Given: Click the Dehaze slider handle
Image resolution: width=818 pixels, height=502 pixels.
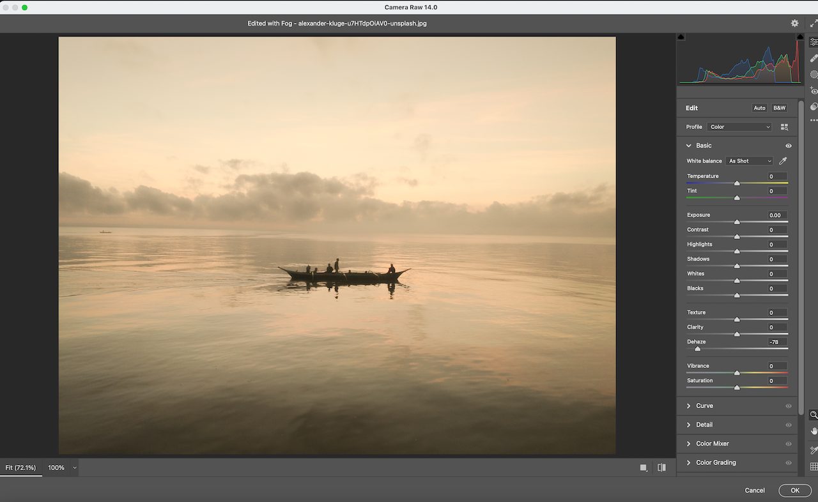Looking at the screenshot, I should tap(697, 349).
